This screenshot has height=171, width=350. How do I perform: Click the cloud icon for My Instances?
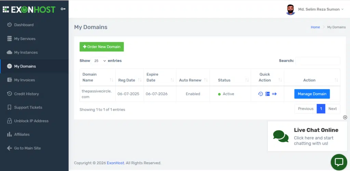[9, 53]
